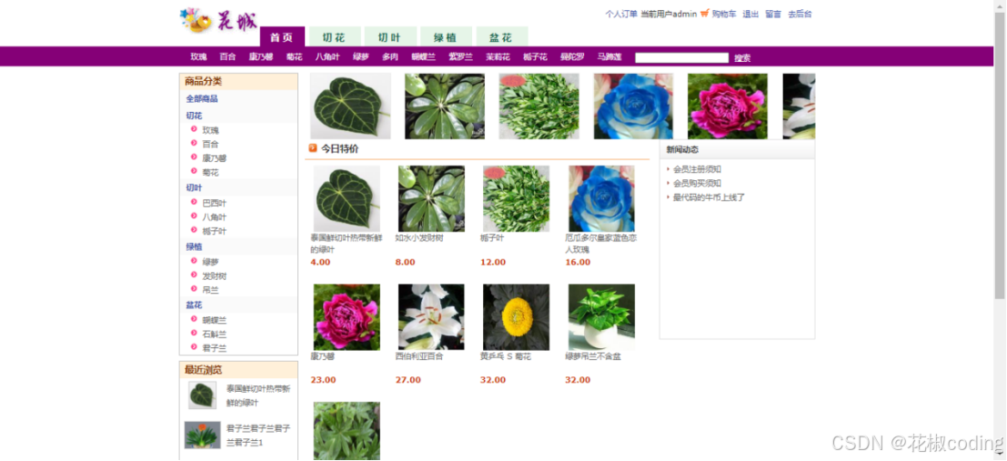Click the 紫罗兰 keyword in the purple bar
Image resolution: width=1007 pixels, height=461 pixels.
[461, 57]
